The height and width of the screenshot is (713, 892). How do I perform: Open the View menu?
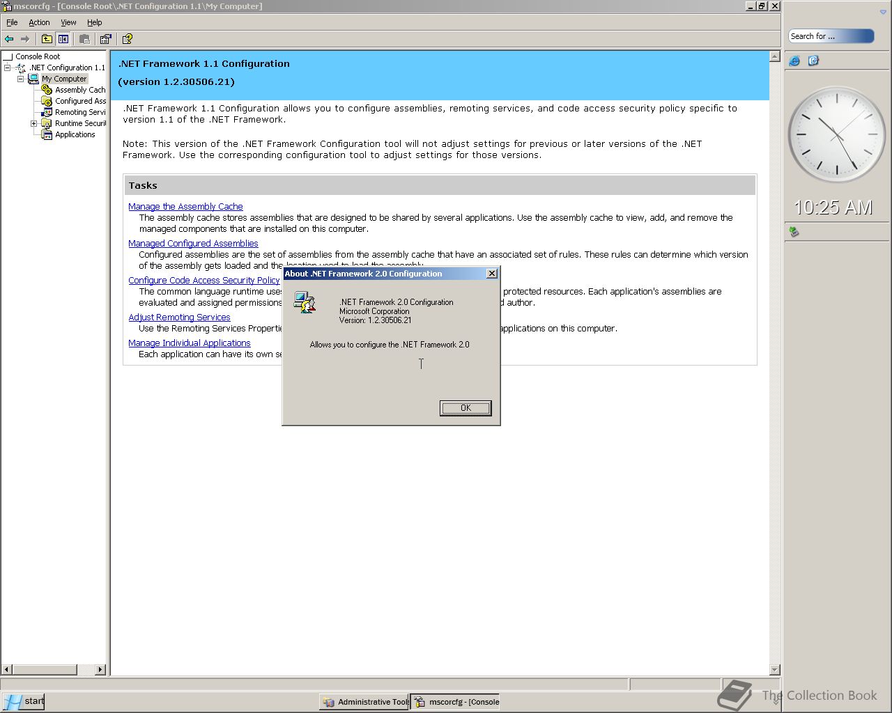68,22
